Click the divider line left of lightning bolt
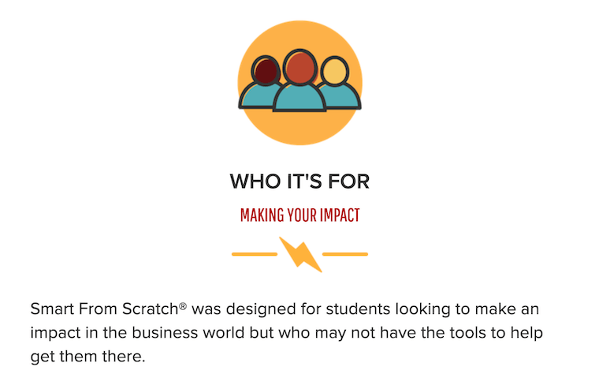 point(254,254)
